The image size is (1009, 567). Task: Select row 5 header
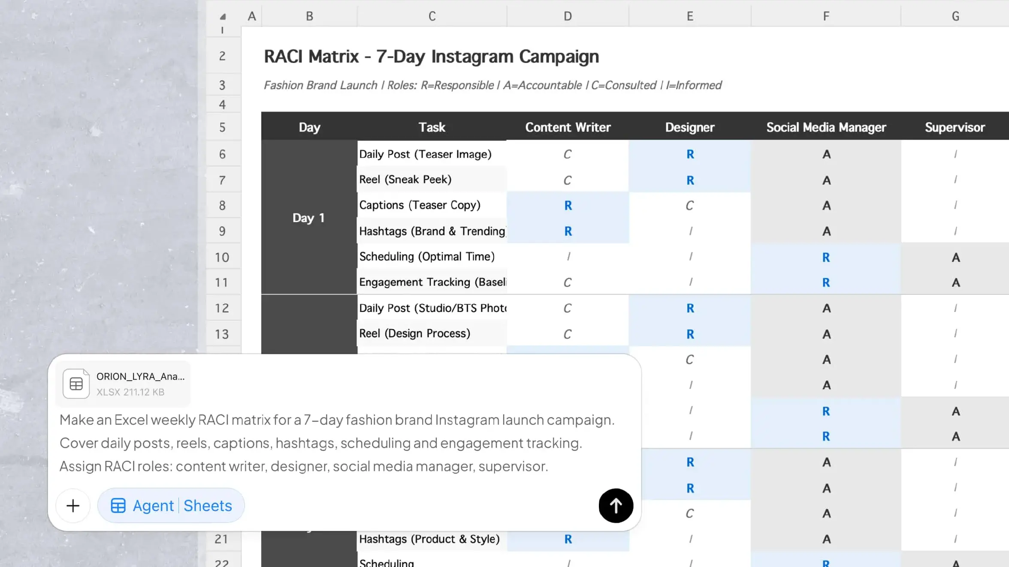(222, 127)
